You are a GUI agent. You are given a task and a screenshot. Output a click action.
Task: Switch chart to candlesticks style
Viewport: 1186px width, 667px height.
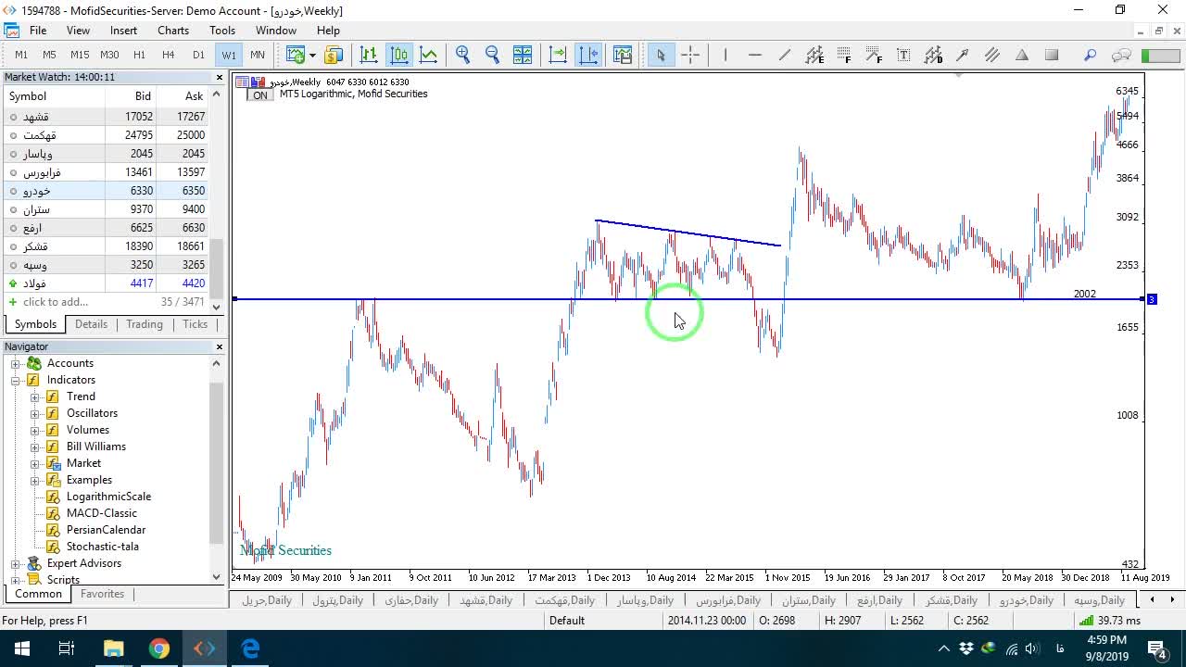pos(398,55)
